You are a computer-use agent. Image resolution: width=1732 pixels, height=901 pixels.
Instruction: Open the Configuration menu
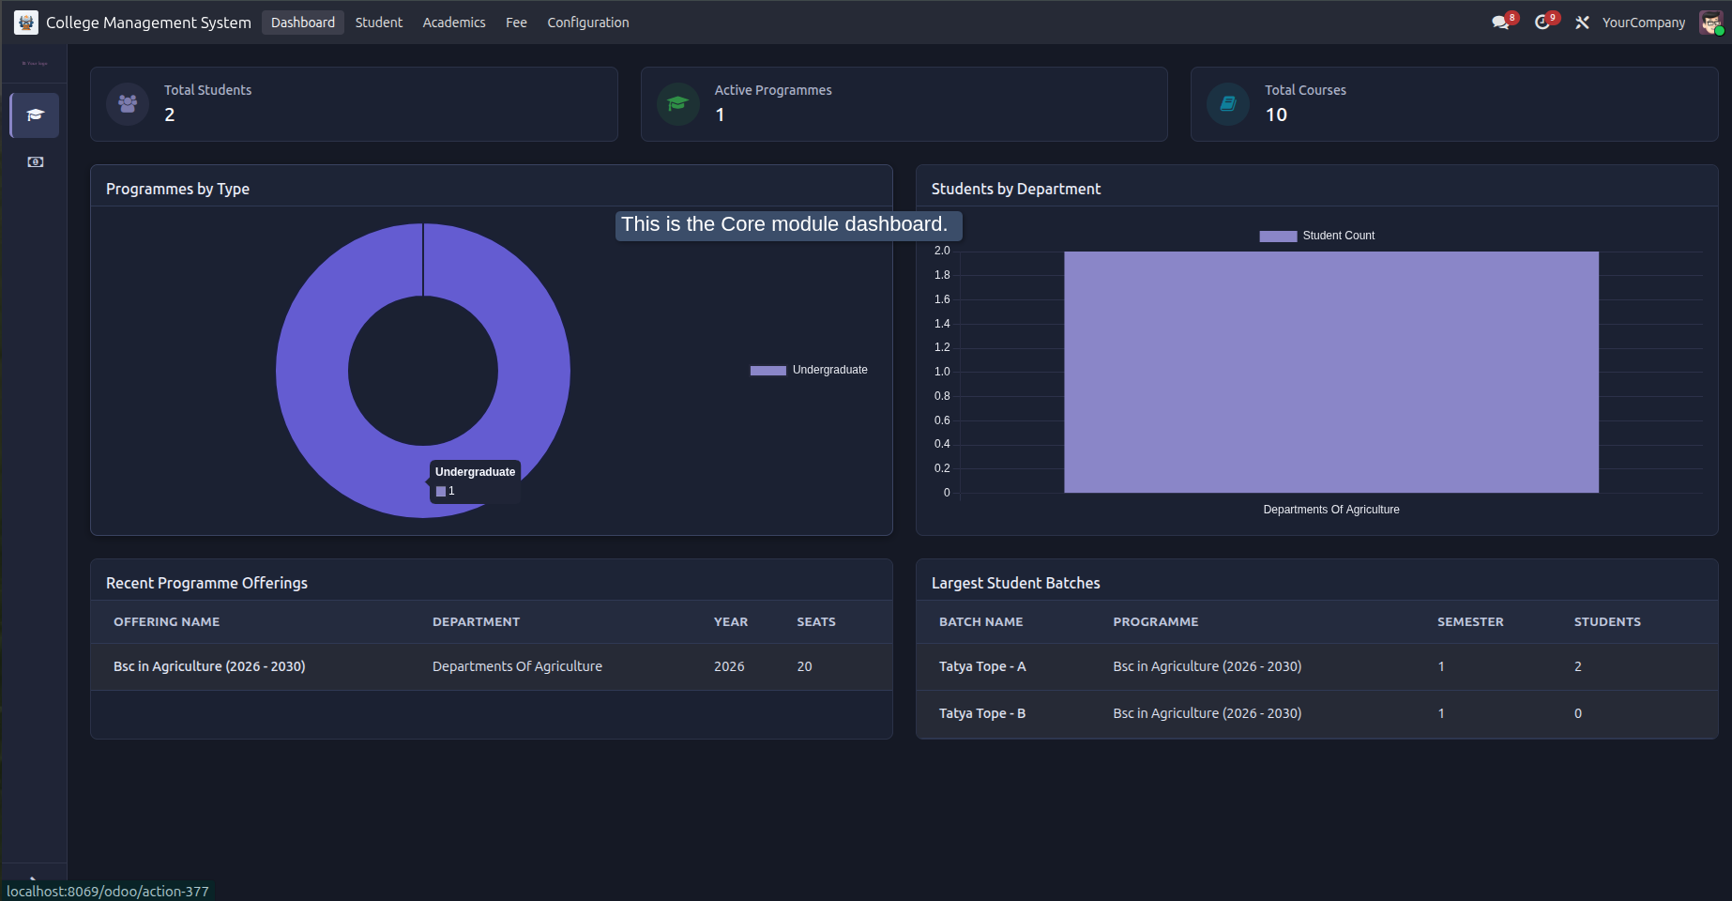click(x=588, y=23)
